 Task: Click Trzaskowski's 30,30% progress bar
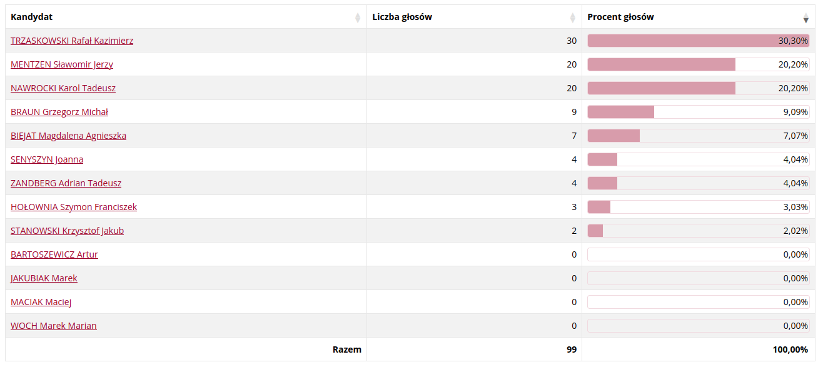coord(698,41)
